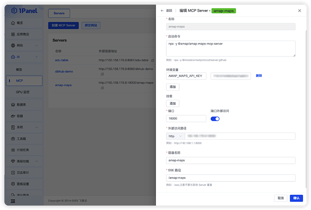This screenshot has height=210, width=311.
Task: Click the 网站 globe icon
Action: pos(13,46)
